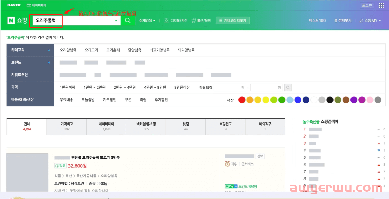Select the 쇠고기양념육 category
389x199 pixels.
coord(160,50)
